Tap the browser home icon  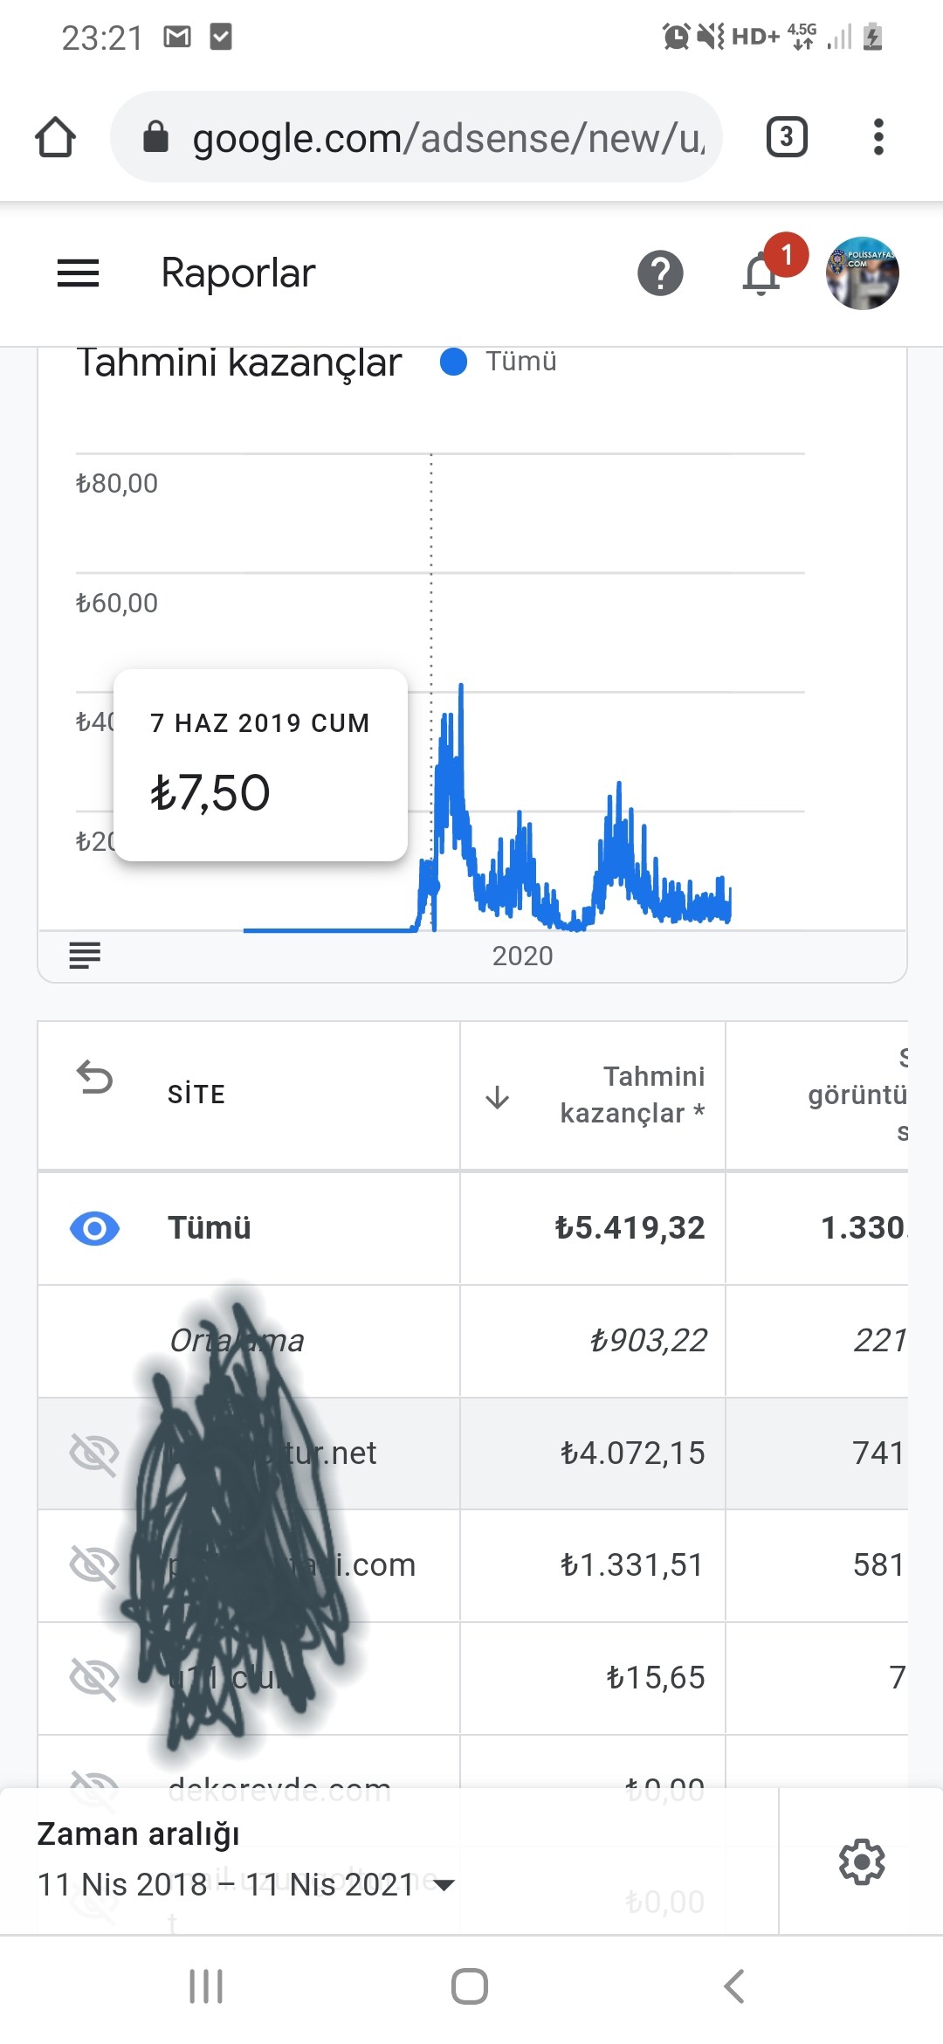tap(55, 137)
